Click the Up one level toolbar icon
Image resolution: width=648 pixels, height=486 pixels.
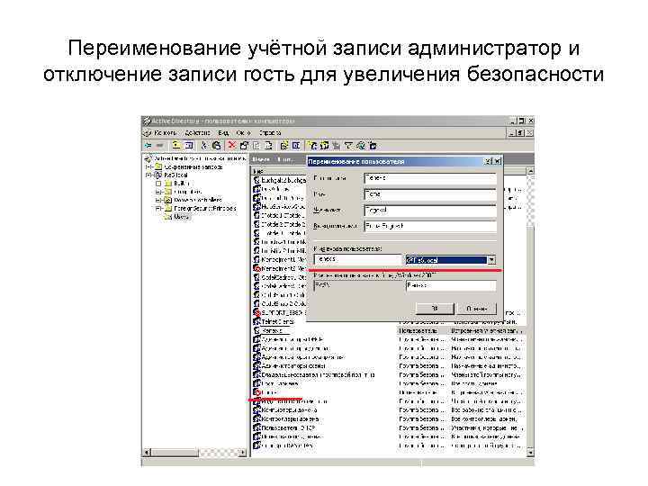(x=176, y=146)
